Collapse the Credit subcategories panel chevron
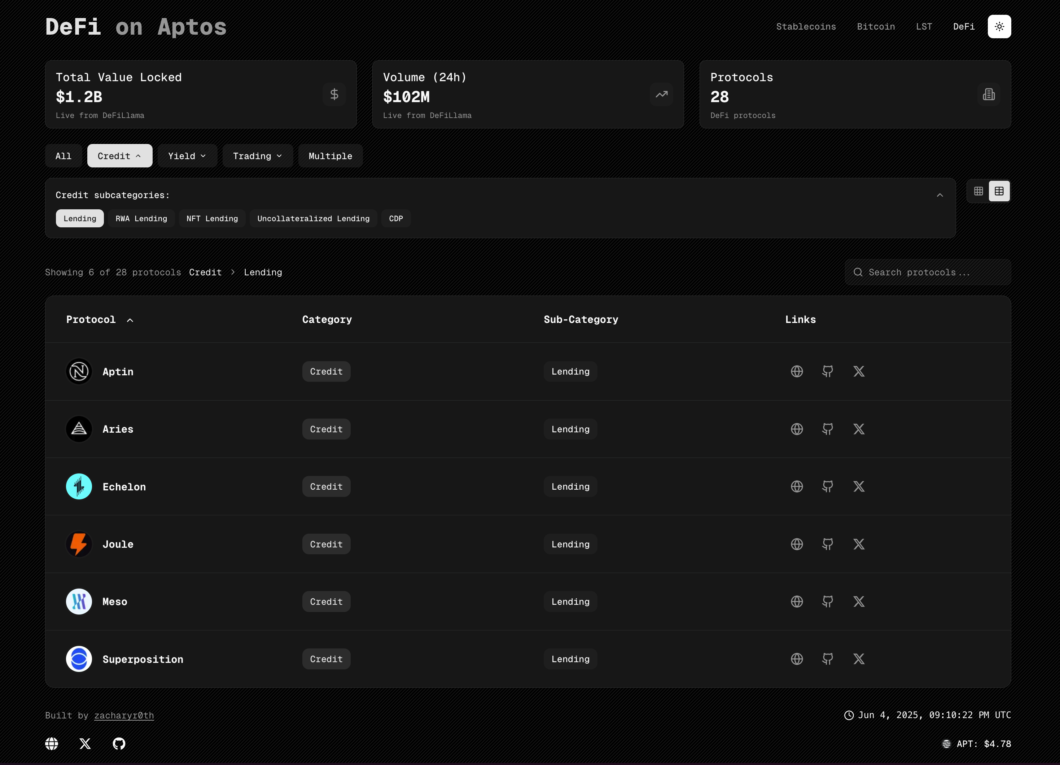 [940, 195]
